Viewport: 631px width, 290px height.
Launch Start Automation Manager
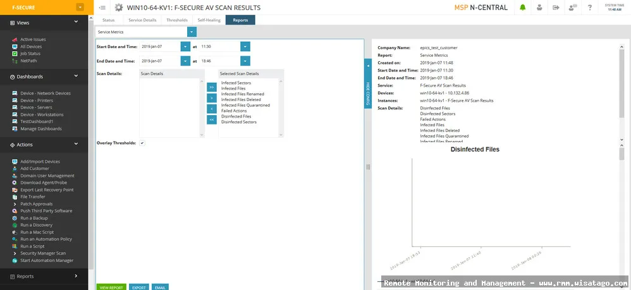pos(47,260)
